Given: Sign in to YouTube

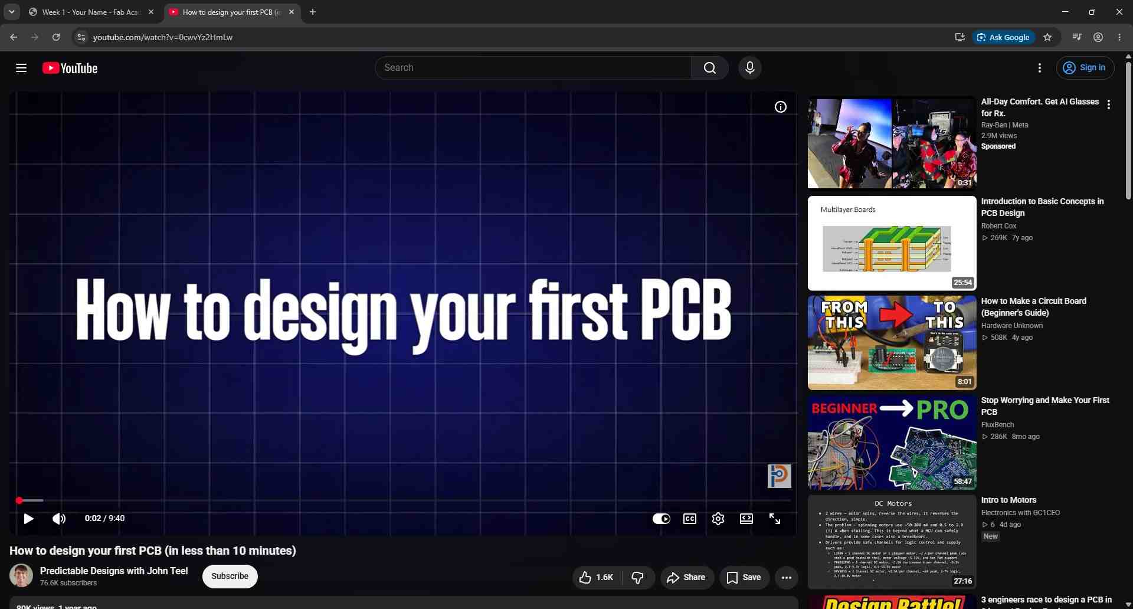Looking at the screenshot, I should click(1085, 68).
